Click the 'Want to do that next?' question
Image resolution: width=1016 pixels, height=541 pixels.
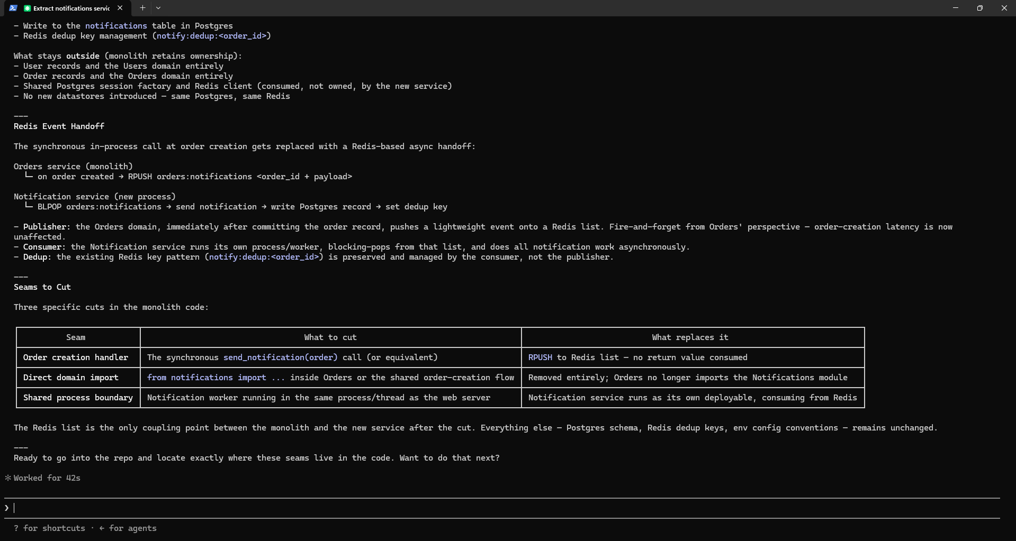(449, 458)
